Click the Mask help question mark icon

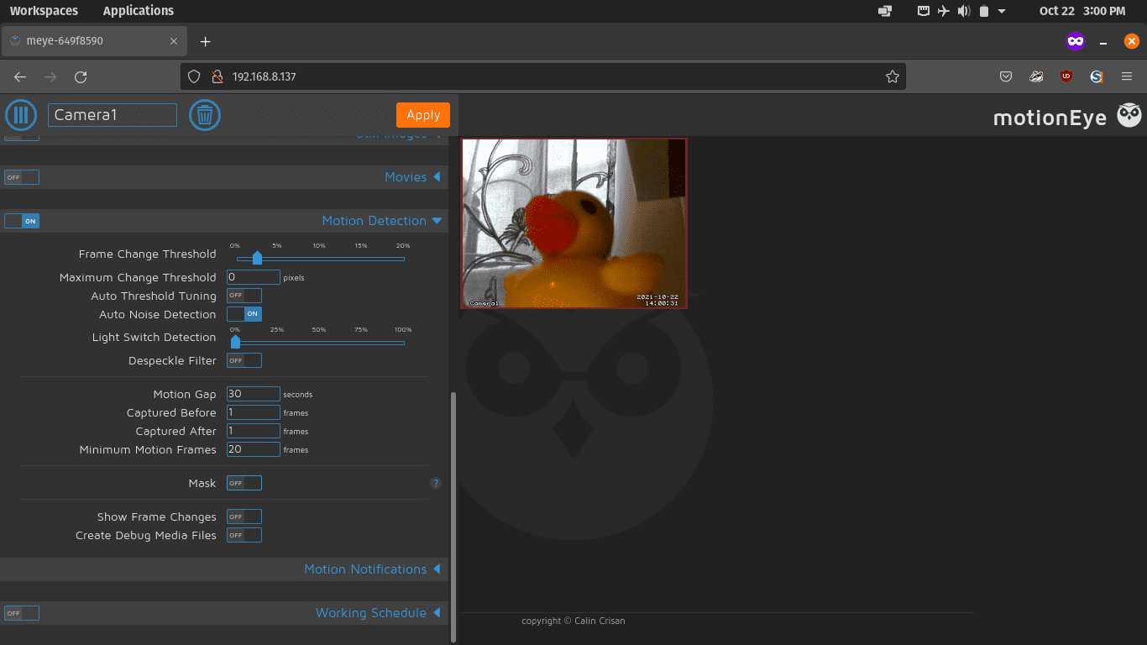coord(436,483)
